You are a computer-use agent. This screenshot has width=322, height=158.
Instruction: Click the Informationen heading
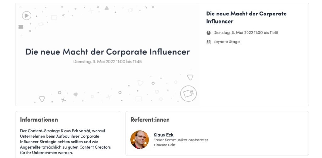[x=39, y=120]
